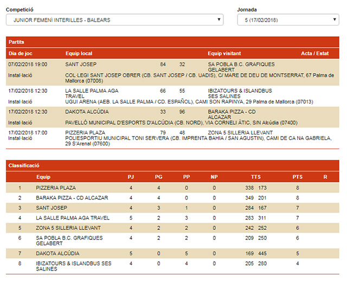347x283 pixels.
Task: Click the 07/02/2018 19:00 match date
Action: (28, 64)
